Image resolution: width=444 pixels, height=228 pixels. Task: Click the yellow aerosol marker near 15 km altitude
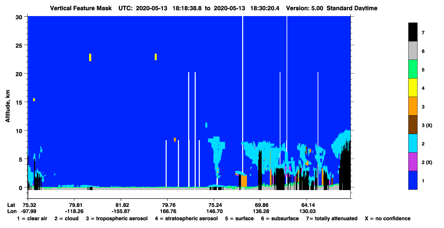34,99
